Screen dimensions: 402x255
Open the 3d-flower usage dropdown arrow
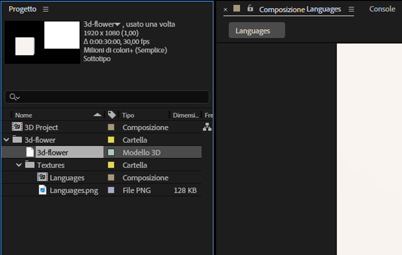(117, 25)
